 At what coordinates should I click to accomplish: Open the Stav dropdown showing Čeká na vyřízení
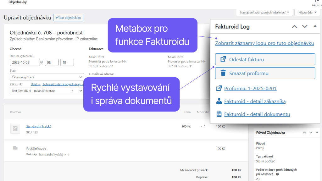[47, 77]
